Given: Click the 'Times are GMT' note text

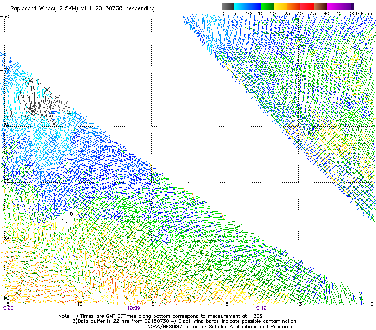Looking at the screenshot, I should point(97,316).
